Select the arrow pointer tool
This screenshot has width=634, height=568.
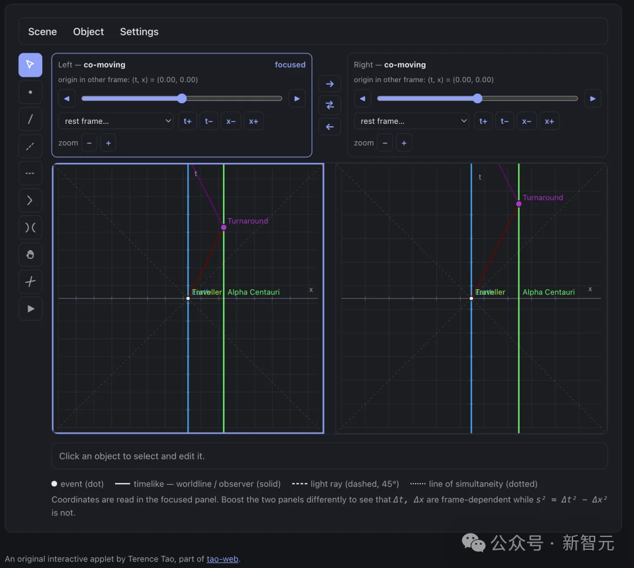31,65
